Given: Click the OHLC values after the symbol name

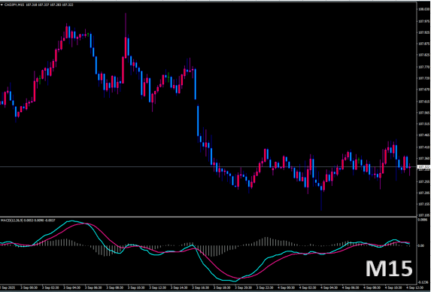Looking at the screenshot, I should (50, 5).
